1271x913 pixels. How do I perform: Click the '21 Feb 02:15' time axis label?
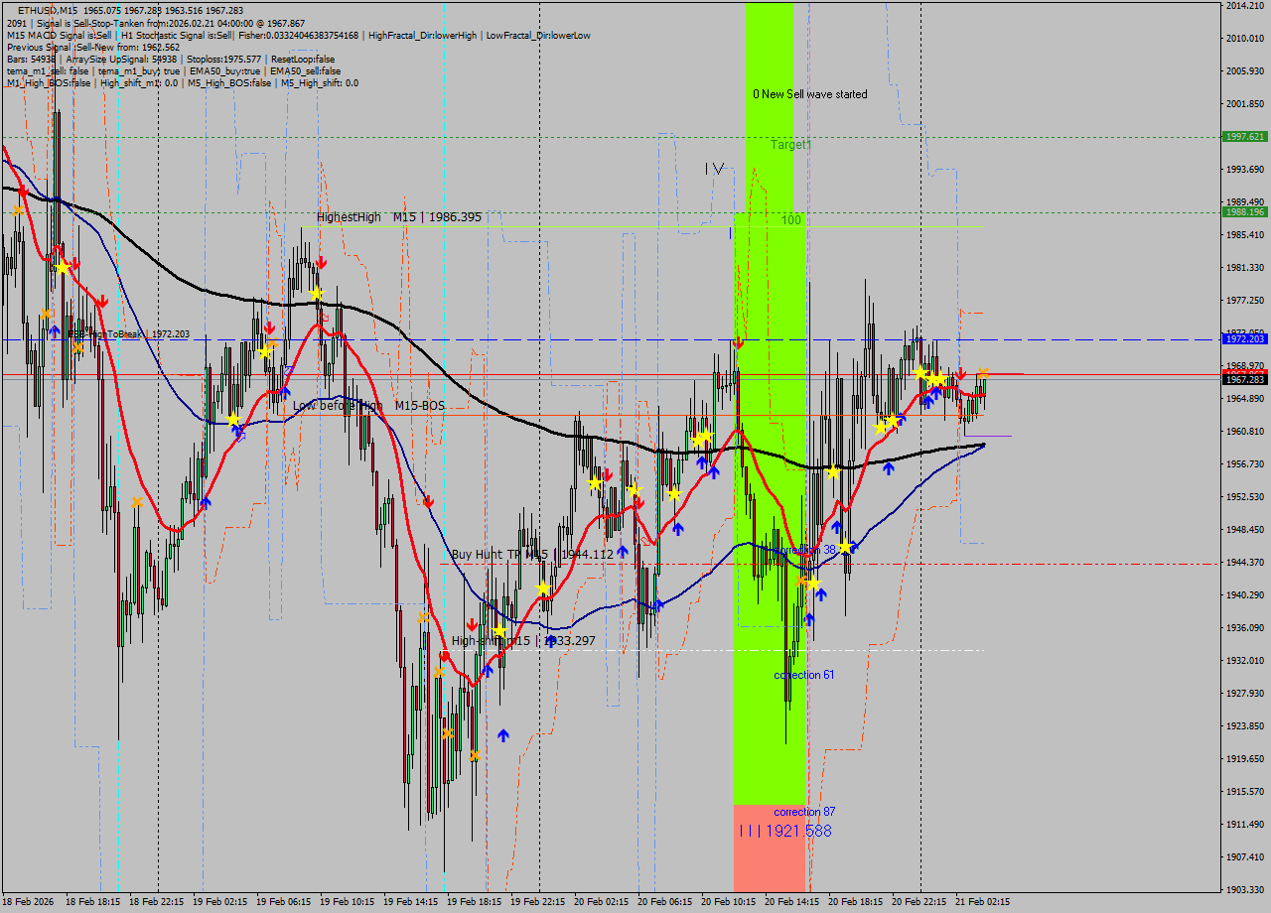point(983,902)
